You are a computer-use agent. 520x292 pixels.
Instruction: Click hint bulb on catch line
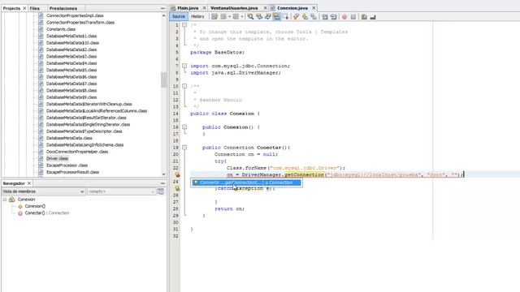[x=177, y=188]
